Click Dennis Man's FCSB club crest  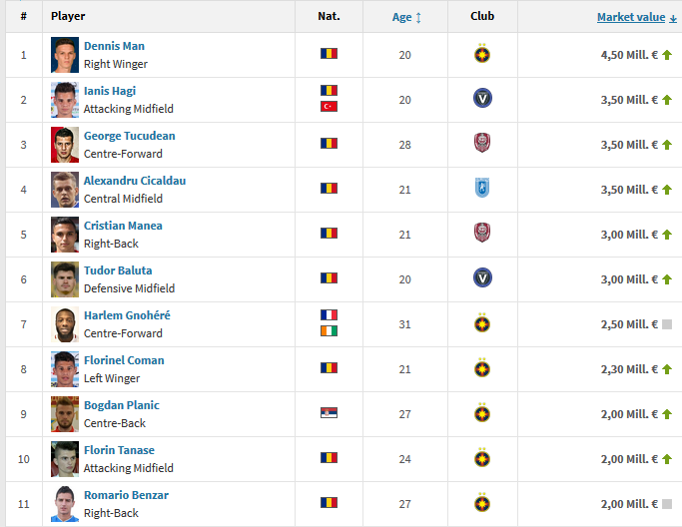click(x=482, y=54)
